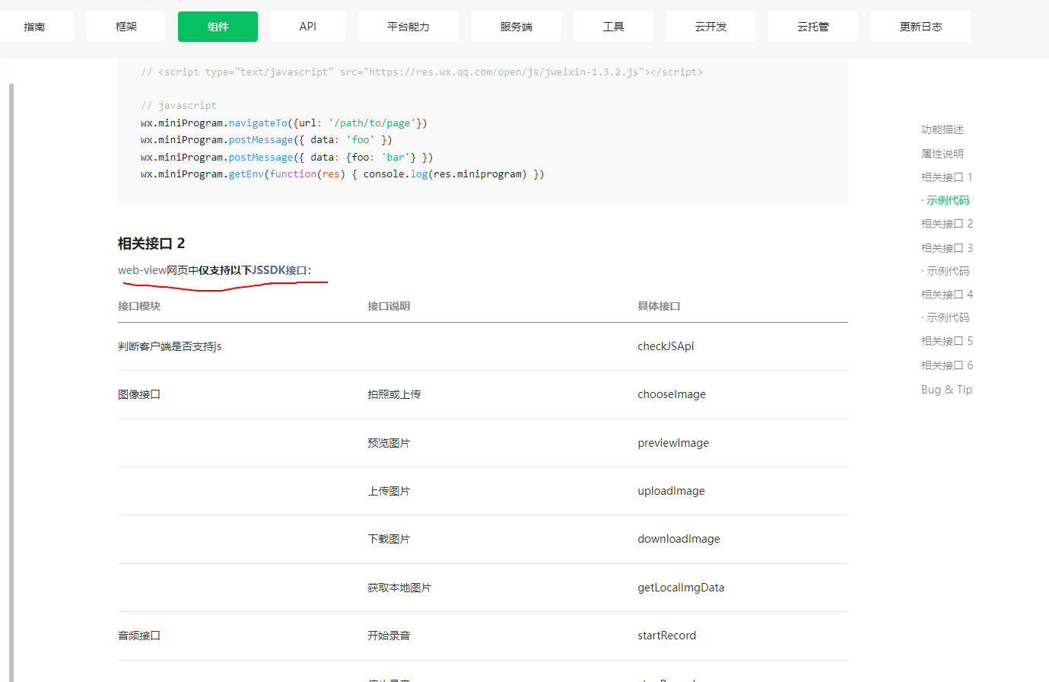
Task: Go to 相关接口 5 outline entry
Action: tap(947, 341)
